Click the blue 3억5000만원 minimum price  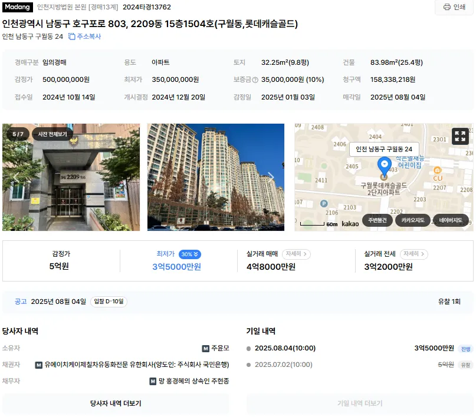[177, 267]
